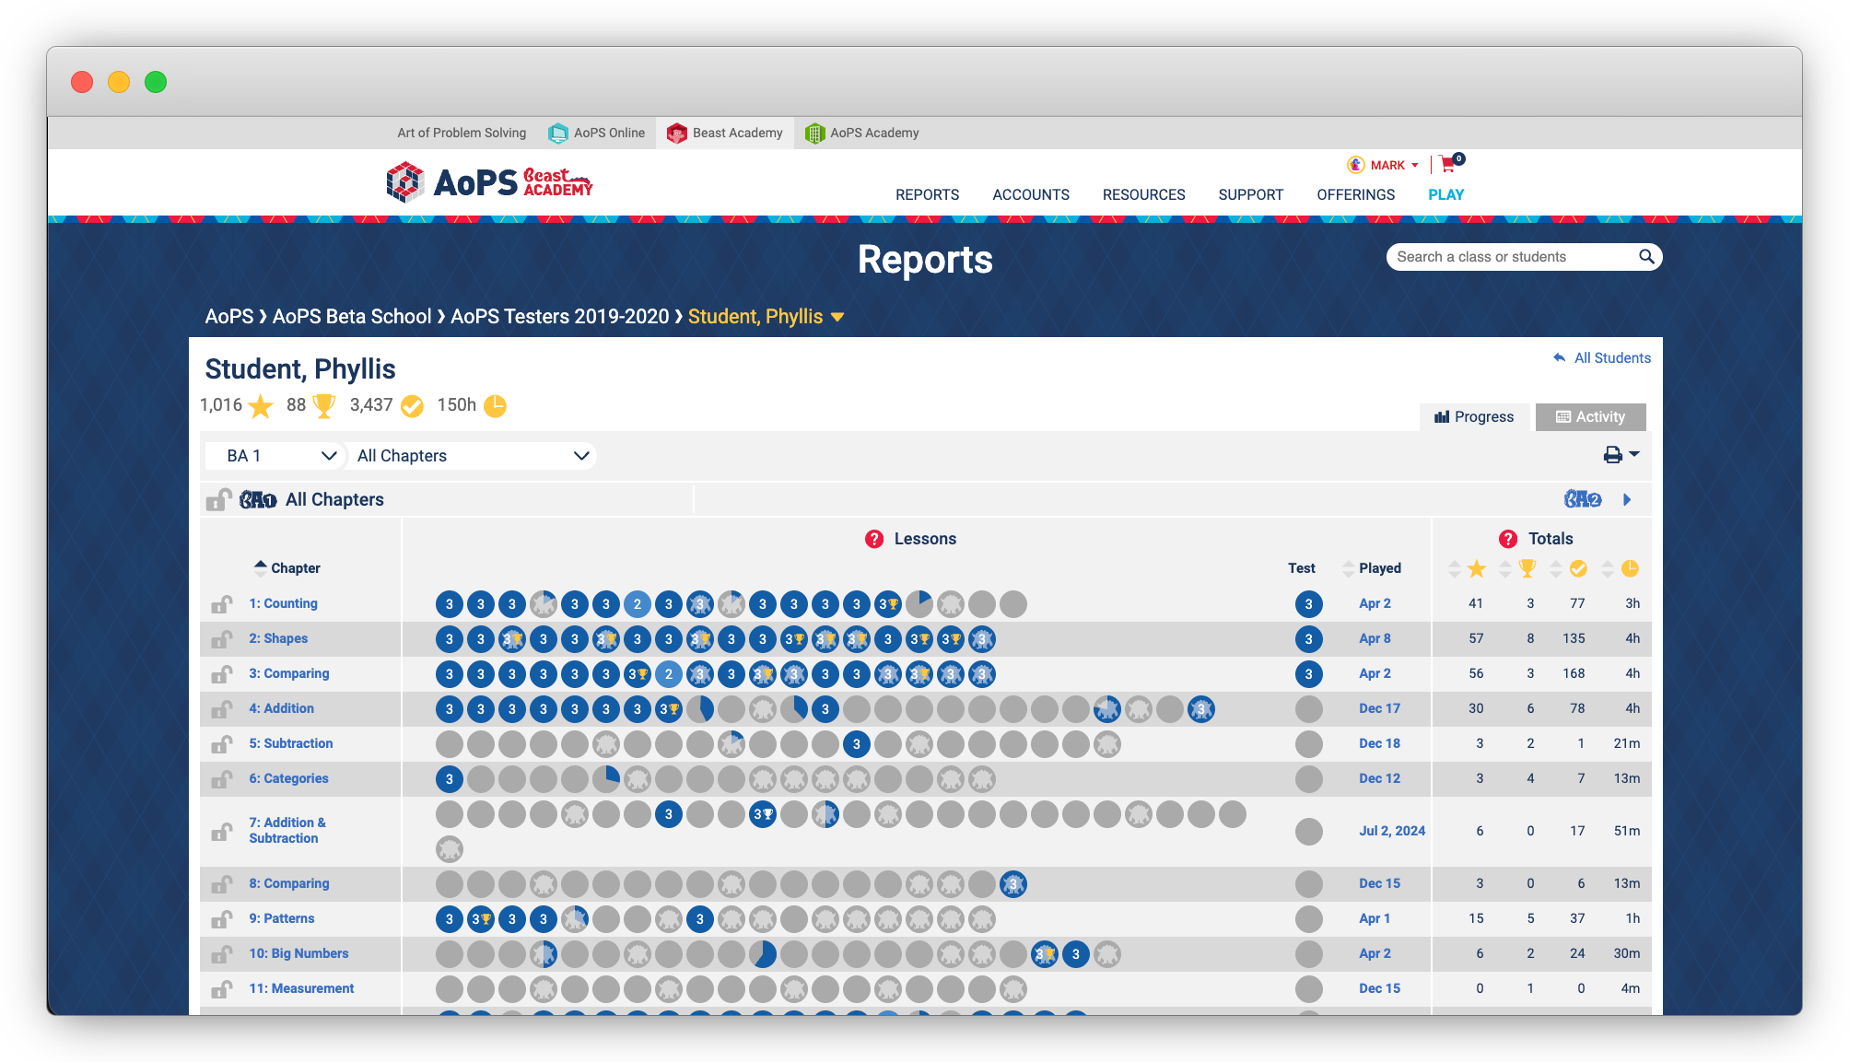Open the BA 1 level dropdown

[x=275, y=455]
